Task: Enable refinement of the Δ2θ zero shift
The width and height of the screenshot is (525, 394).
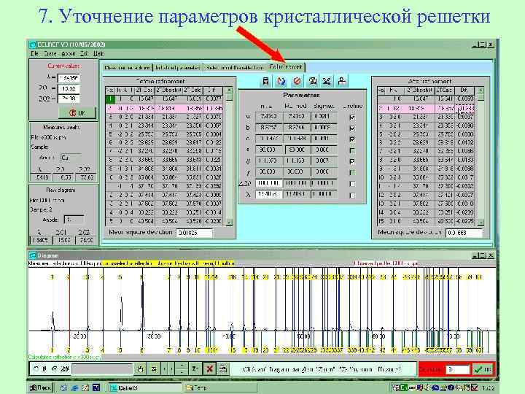Action: tap(352, 184)
